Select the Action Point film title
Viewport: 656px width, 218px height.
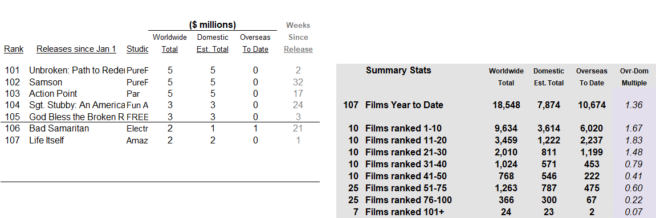point(53,93)
